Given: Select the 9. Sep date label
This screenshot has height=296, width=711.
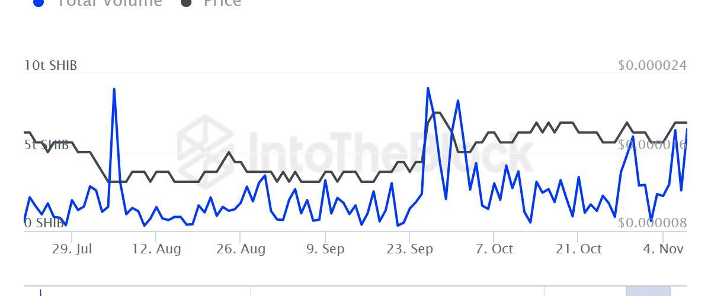Looking at the screenshot, I should click(325, 249).
